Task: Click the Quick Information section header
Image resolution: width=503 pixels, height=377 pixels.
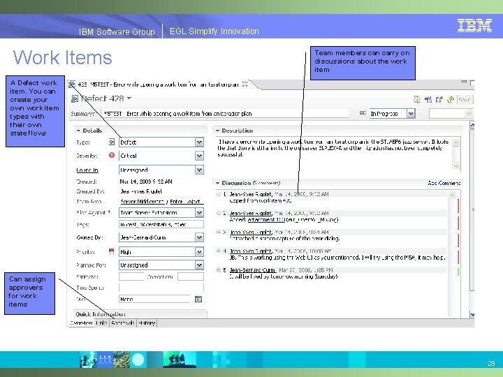Action: click(x=140, y=314)
